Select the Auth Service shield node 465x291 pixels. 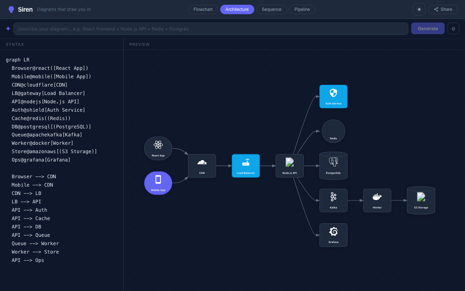(x=333, y=96)
